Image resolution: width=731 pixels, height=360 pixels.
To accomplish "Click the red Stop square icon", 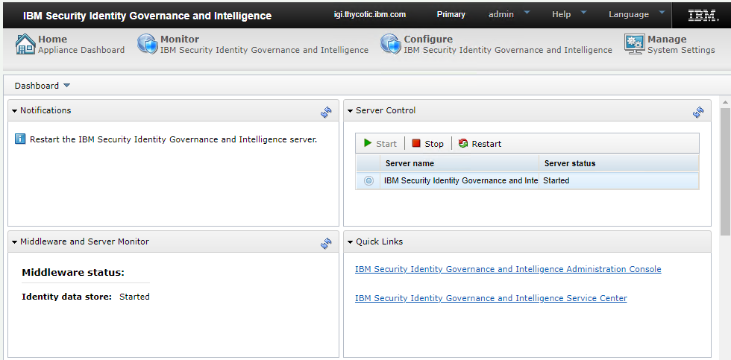I will click(416, 143).
